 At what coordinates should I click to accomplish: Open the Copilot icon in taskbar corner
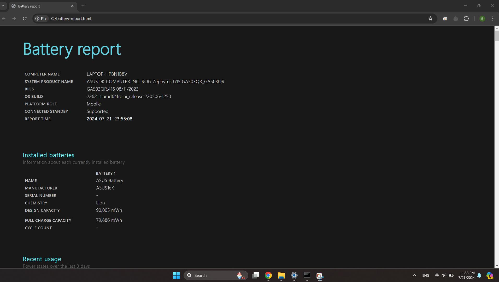pyautogui.click(x=490, y=275)
